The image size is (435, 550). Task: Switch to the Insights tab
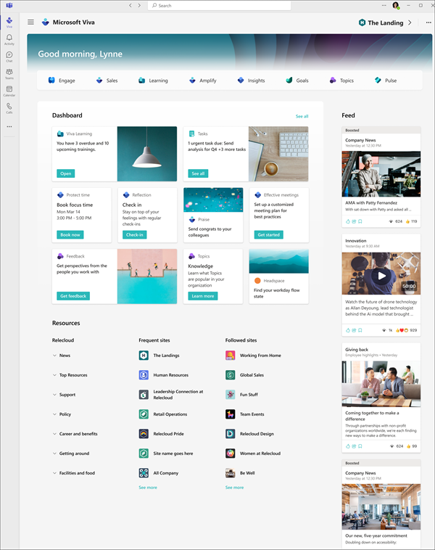click(251, 81)
